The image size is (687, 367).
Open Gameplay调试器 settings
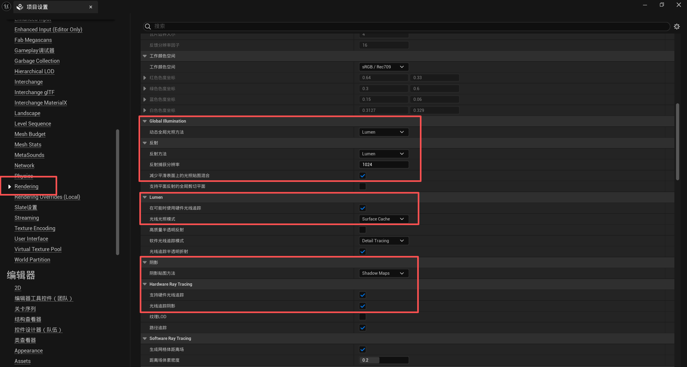click(x=34, y=50)
